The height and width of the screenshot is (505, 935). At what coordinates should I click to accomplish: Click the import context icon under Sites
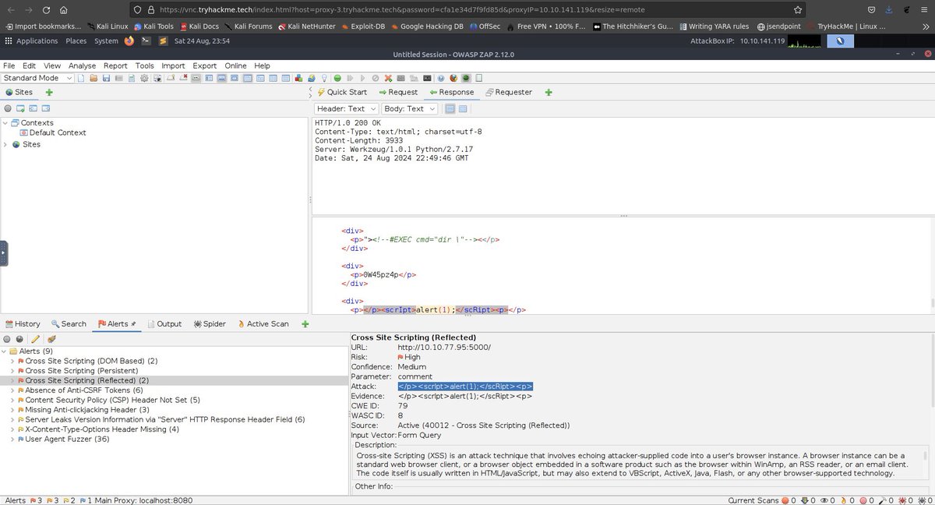point(34,108)
